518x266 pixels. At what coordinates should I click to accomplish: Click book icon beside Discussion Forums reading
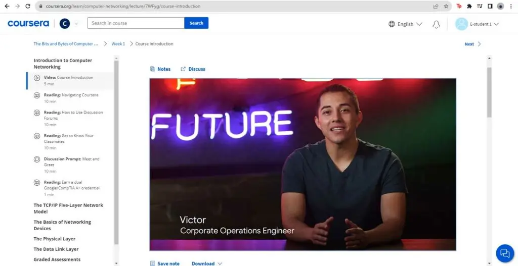(x=36, y=113)
